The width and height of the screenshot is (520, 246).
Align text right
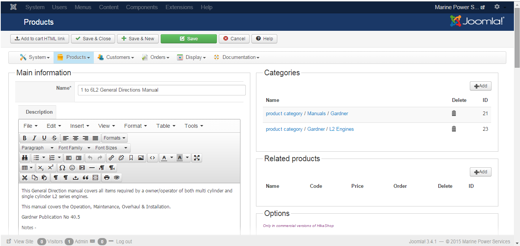click(x=85, y=138)
